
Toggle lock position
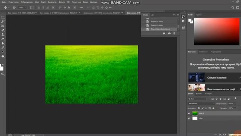(206, 108)
